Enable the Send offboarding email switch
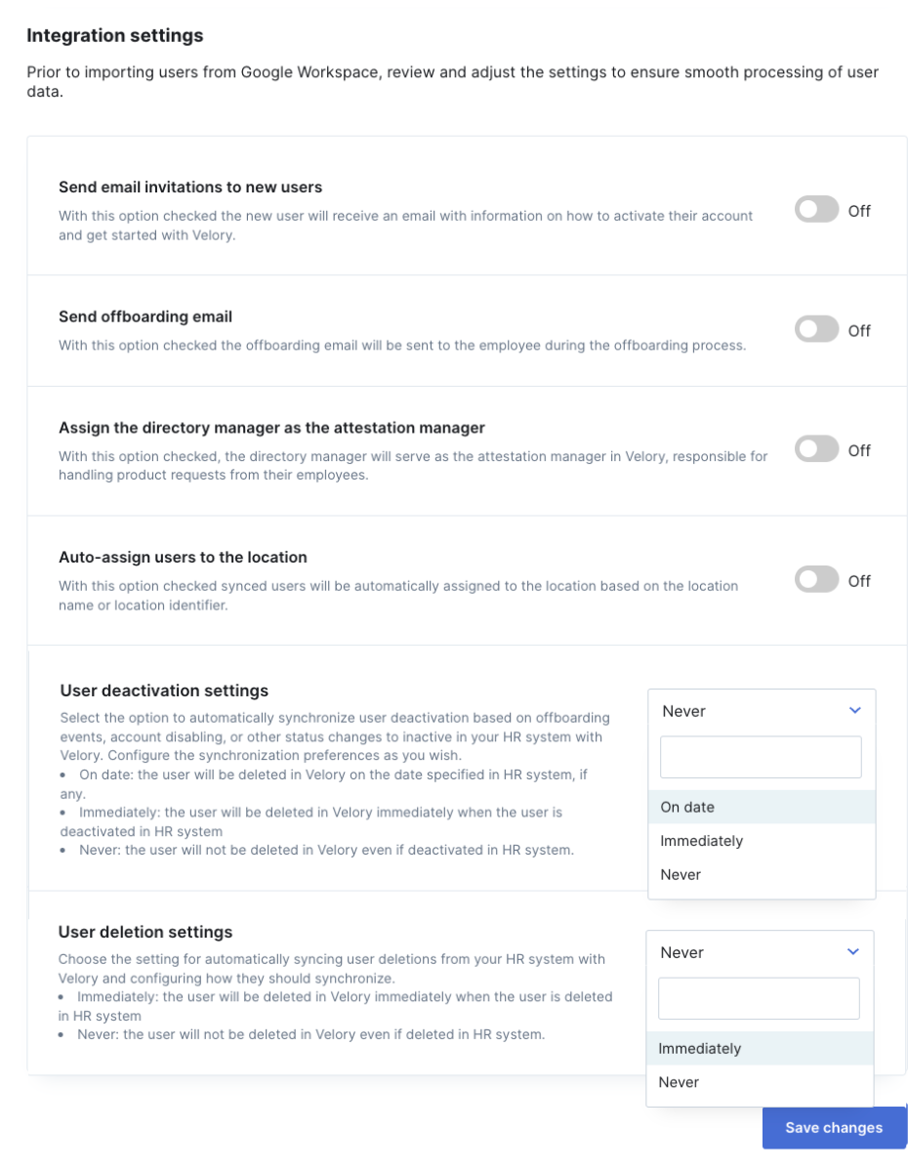Screen dimensions: 908x1172 [x=816, y=330]
